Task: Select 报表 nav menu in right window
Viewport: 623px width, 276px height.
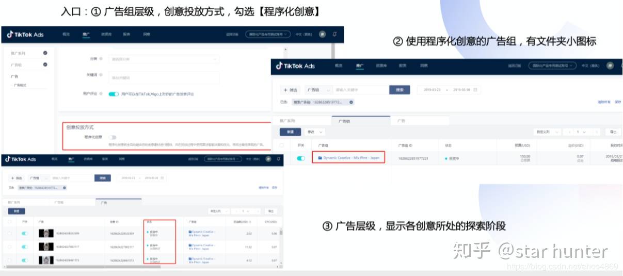Action: tap(403, 66)
